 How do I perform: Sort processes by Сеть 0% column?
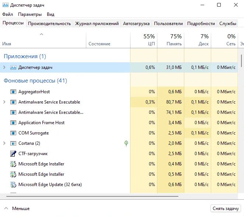click(224, 40)
